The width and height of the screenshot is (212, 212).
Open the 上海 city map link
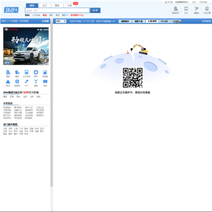16,128
